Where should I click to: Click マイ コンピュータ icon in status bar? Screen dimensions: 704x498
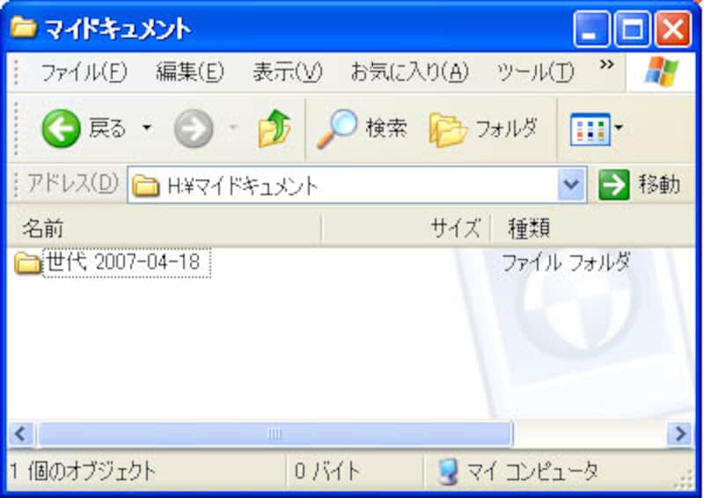448,472
